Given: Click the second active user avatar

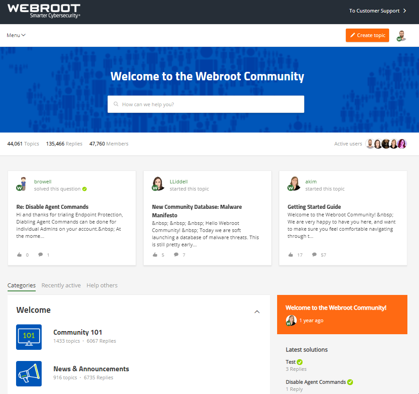Looking at the screenshot, I should pyautogui.click(x=378, y=144).
